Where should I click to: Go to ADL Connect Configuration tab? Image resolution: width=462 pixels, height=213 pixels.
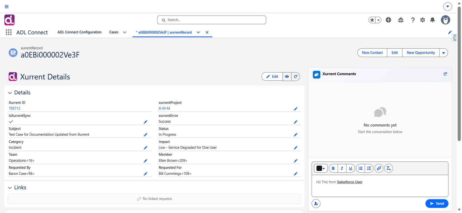pos(79,32)
